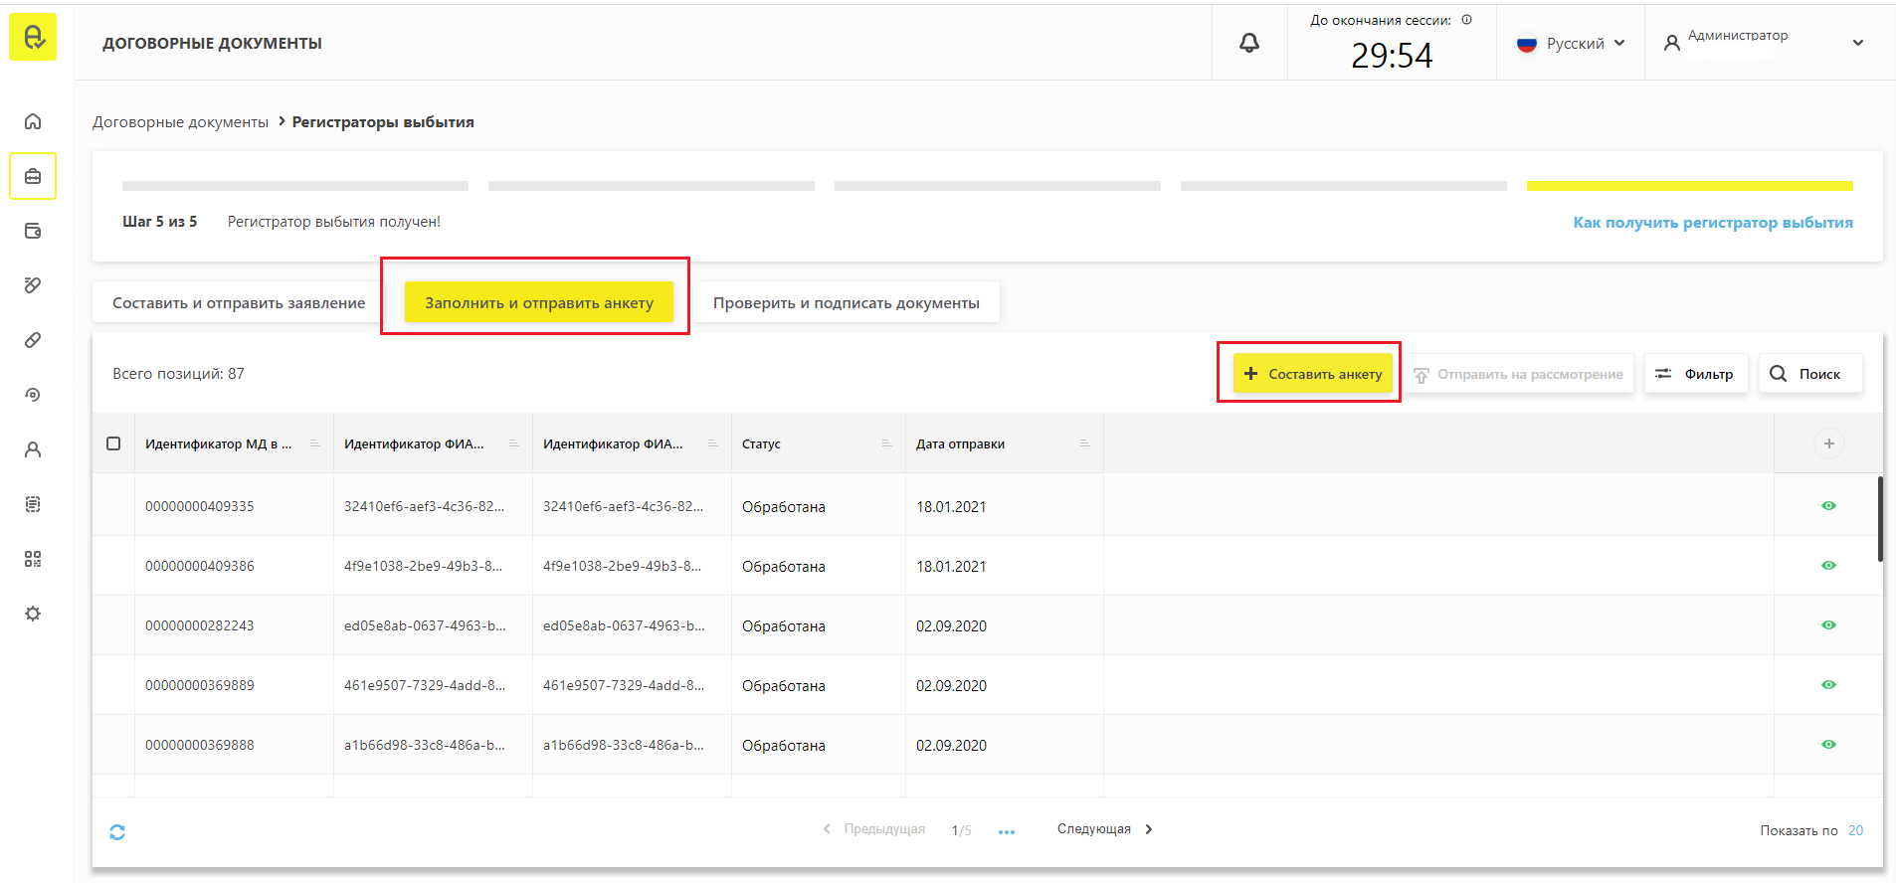Open the QR grid sidebar icon
1896x883 pixels.
33,559
